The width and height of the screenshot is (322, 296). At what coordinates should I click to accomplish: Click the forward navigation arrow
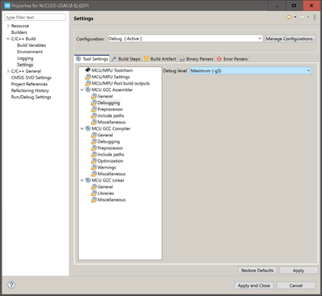coord(302,17)
